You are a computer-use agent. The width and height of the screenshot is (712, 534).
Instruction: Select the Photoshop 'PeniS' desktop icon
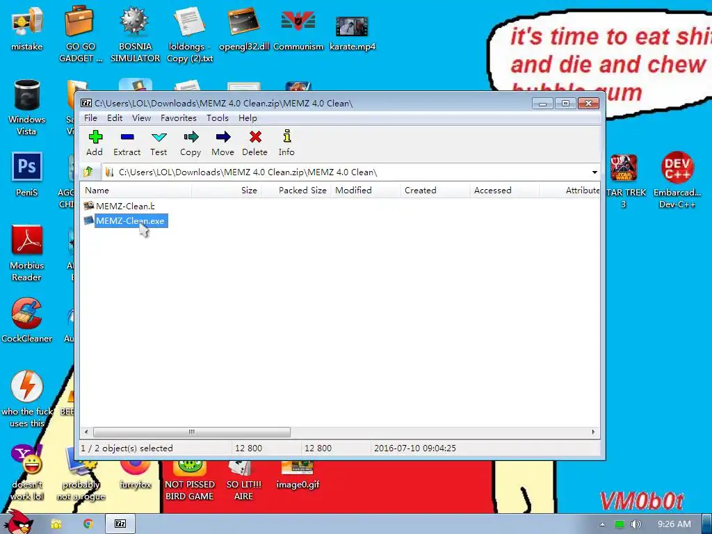[x=27, y=175]
